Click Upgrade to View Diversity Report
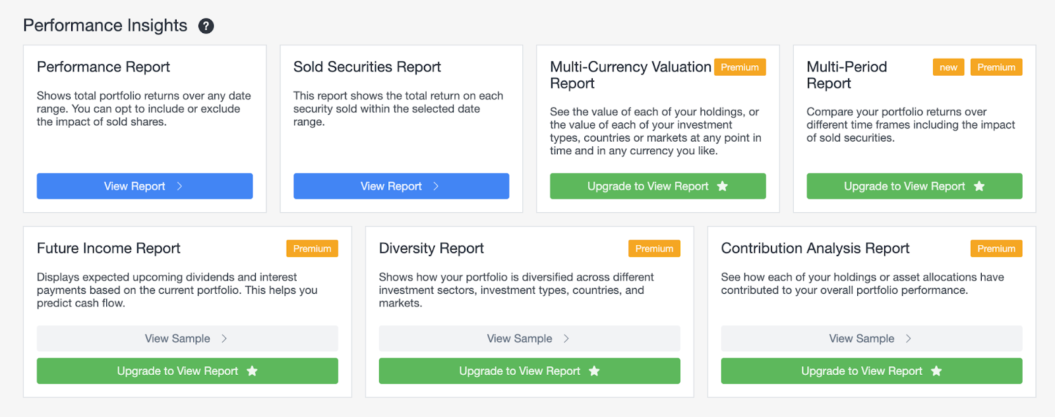Viewport: 1055px width, 417px height. point(529,371)
